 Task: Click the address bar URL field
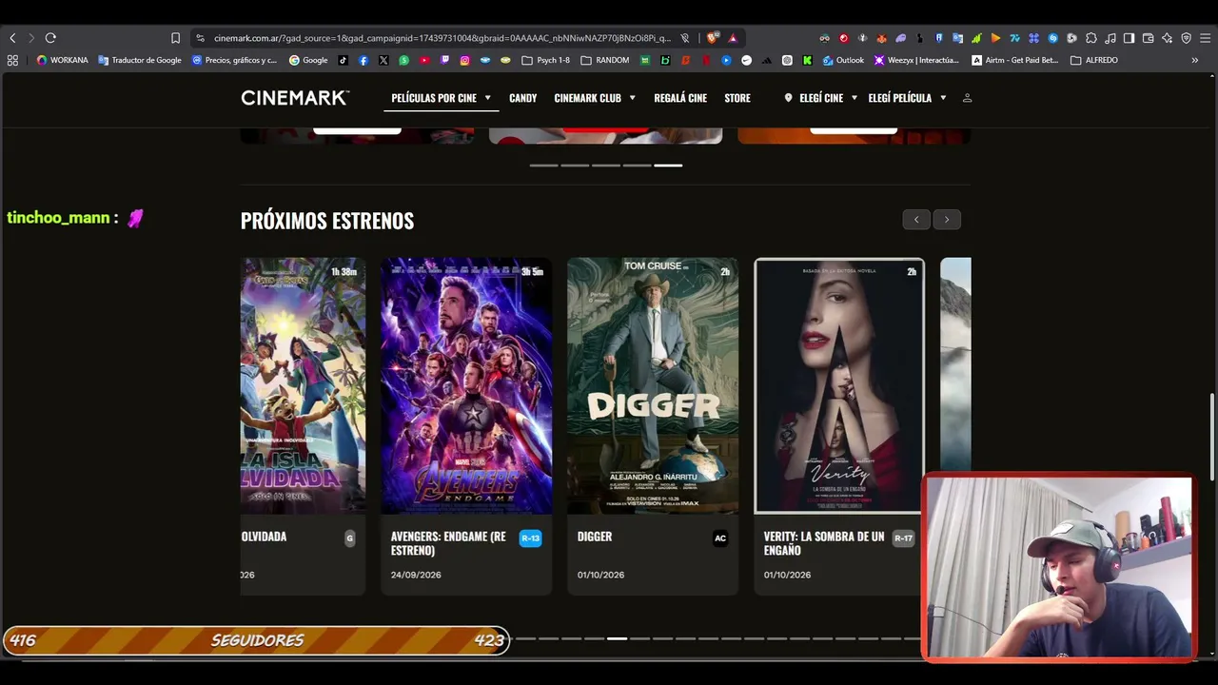pos(442,38)
